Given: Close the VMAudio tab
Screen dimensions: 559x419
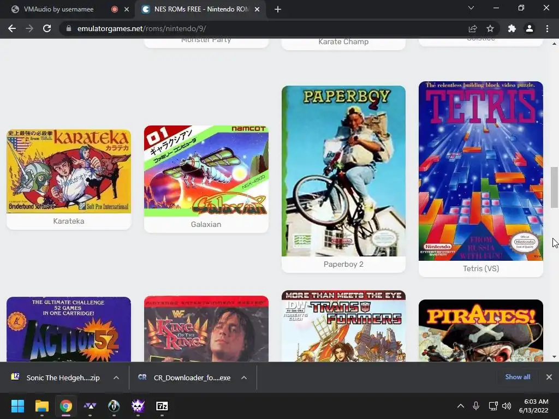Looking at the screenshot, I should (127, 9).
